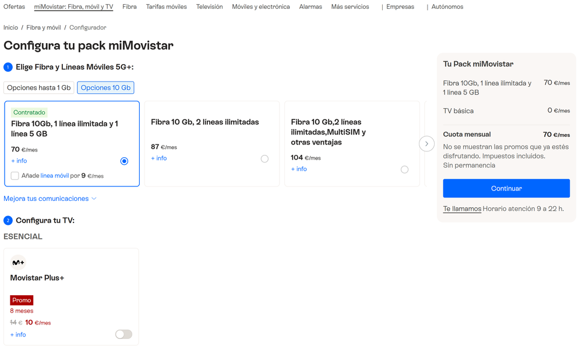Open + info for the 70 €/mes plan

pyautogui.click(x=19, y=161)
